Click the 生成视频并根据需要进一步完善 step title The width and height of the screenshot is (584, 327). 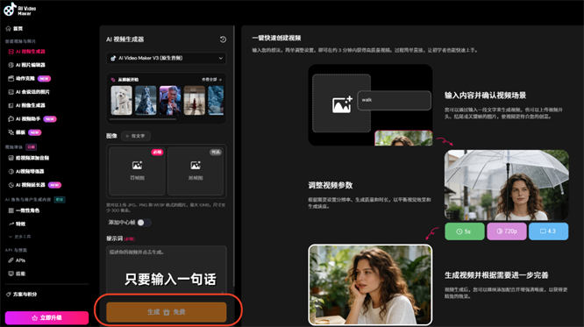coord(496,275)
